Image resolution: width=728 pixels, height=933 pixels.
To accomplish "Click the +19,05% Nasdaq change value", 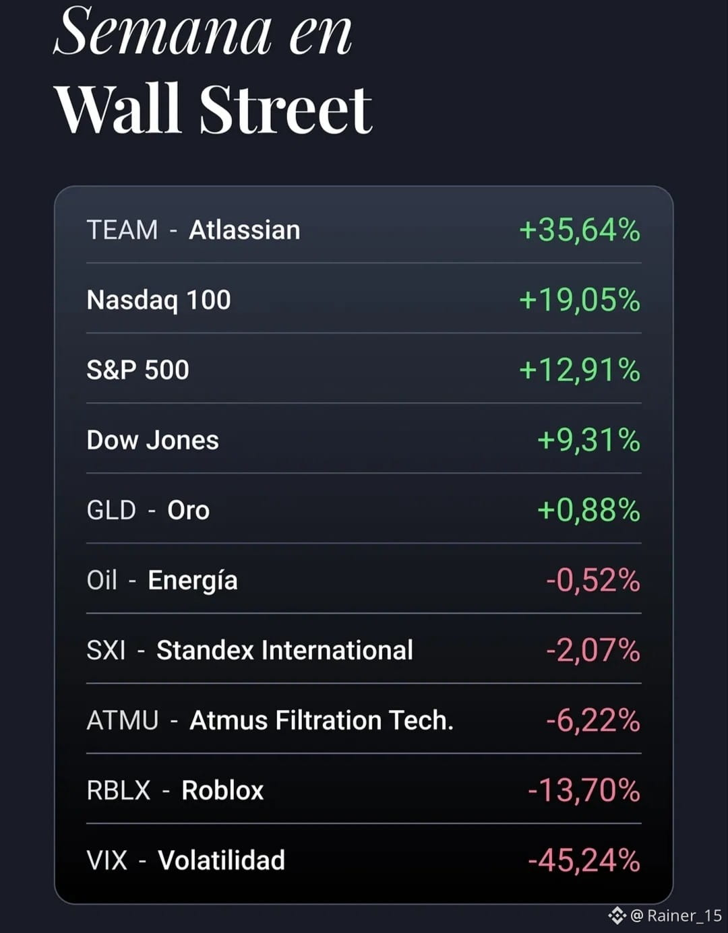I will (x=580, y=300).
